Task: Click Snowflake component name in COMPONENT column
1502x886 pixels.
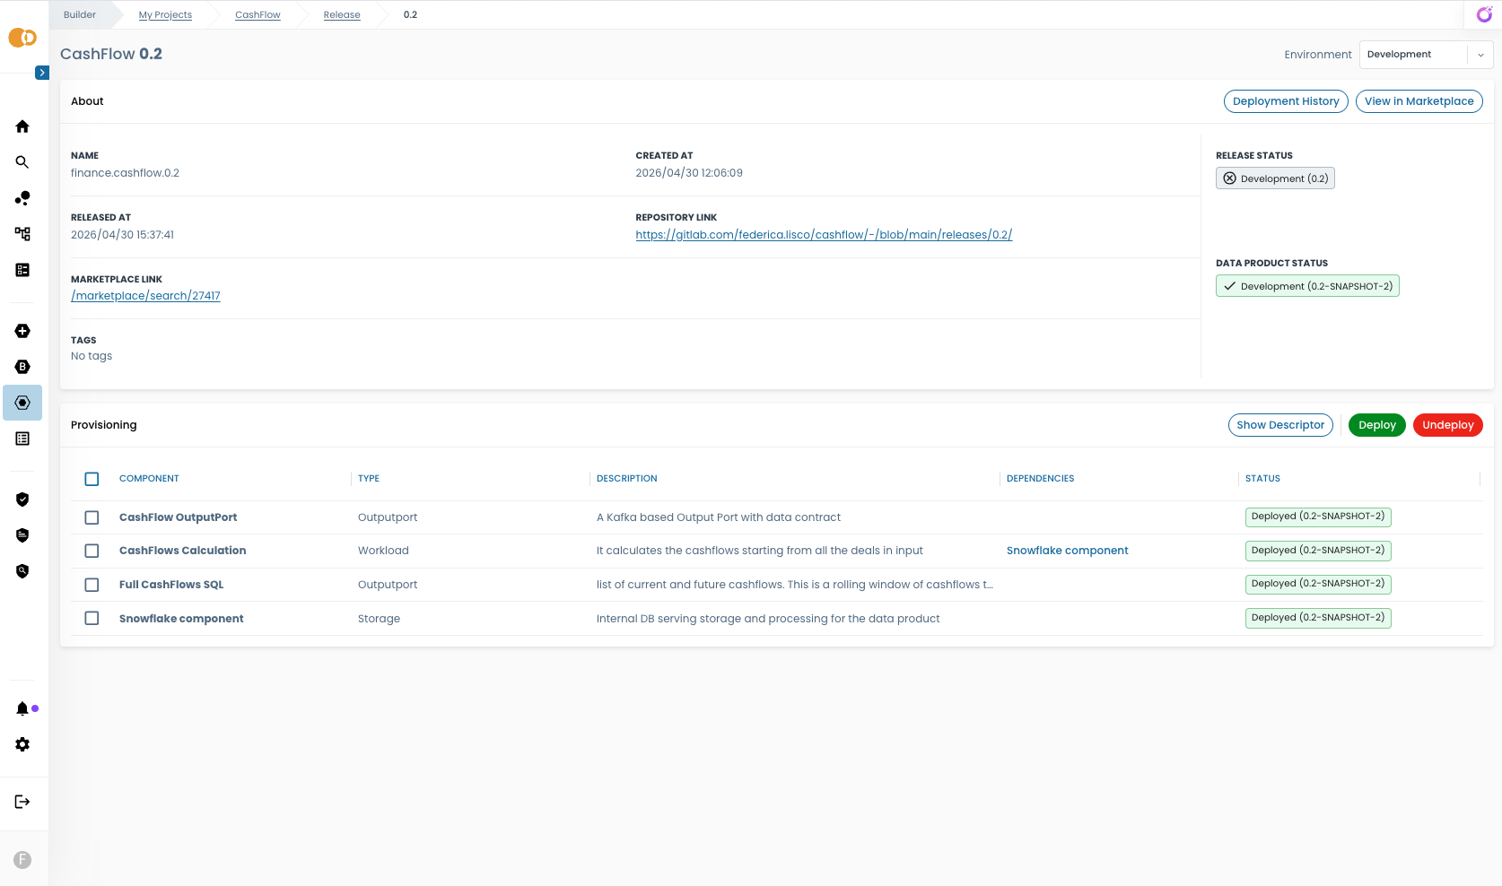Action: [181, 619]
